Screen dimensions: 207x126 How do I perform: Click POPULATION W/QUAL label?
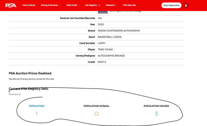click(x=97, y=106)
